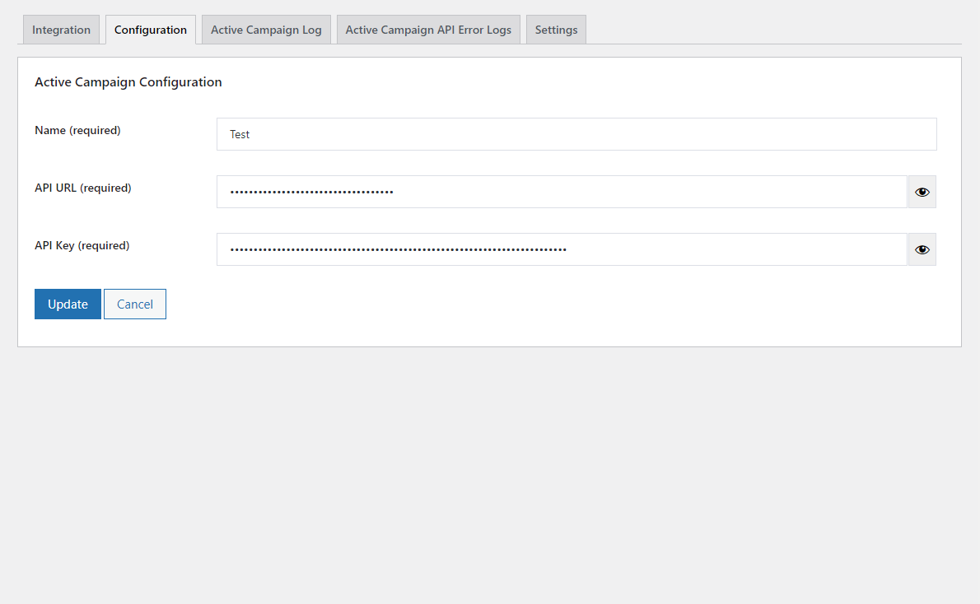980x604 pixels.
Task: Open the Active Campaign Log tab
Action: pos(266,30)
